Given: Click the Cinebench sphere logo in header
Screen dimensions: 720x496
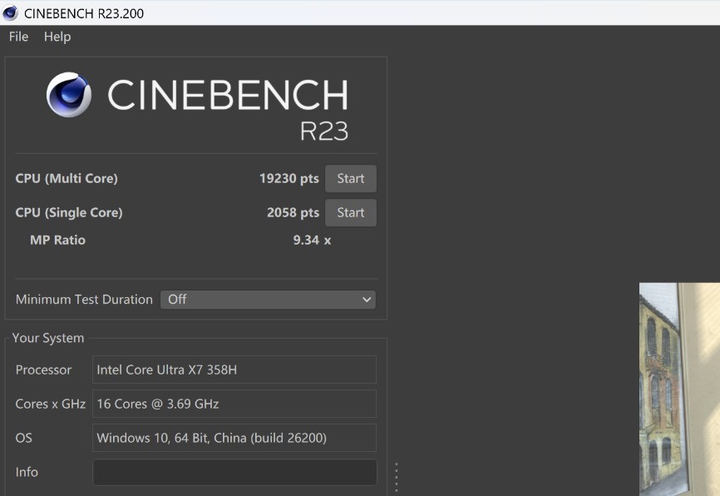Looking at the screenshot, I should (69, 95).
